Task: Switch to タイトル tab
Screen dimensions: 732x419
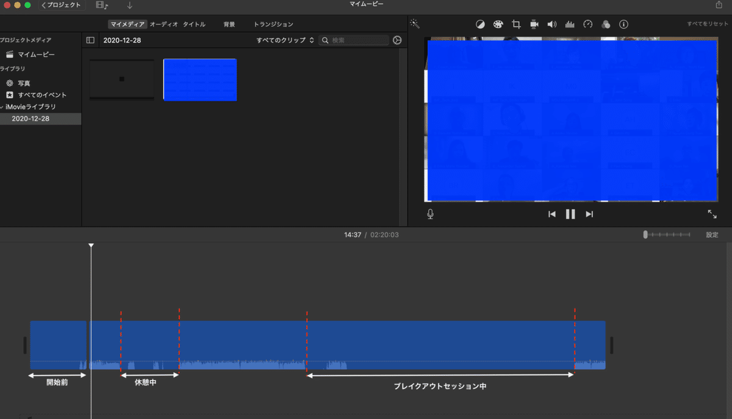Action: [x=194, y=24]
